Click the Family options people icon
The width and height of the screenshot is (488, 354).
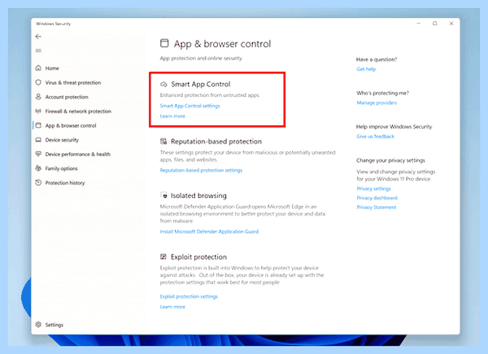click(38, 168)
